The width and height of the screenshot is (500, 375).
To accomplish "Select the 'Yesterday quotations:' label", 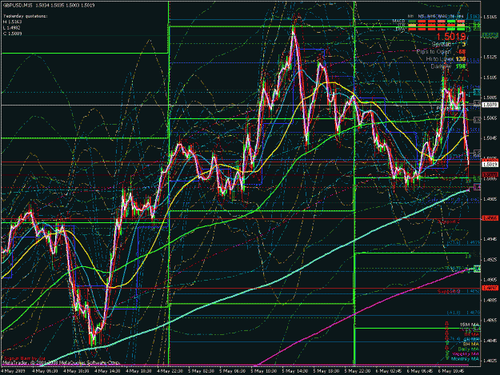I will coord(26,16).
